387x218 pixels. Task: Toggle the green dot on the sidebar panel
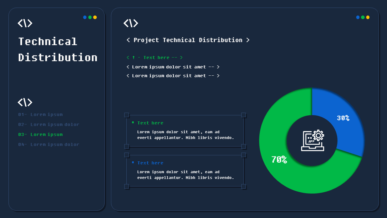(x=90, y=17)
